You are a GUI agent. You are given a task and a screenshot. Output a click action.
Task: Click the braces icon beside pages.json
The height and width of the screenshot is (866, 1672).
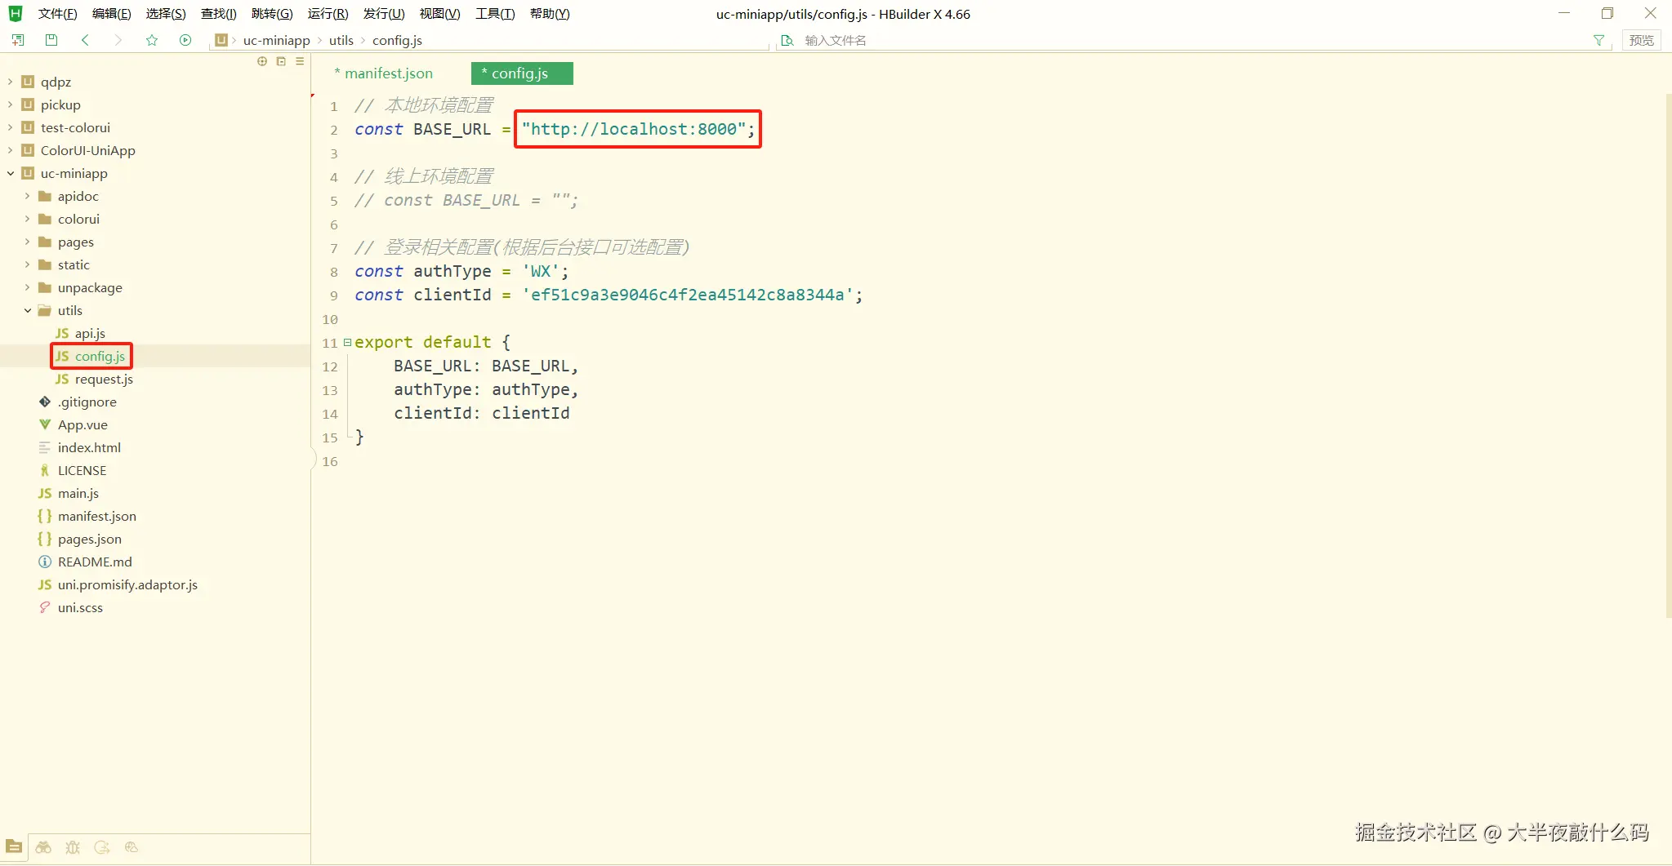coord(45,539)
